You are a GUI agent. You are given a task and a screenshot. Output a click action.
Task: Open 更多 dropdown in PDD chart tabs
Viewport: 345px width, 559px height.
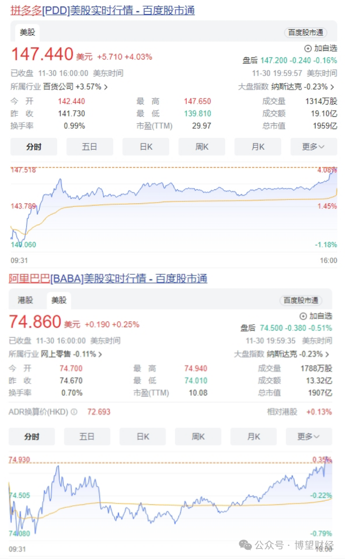click(314, 147)
